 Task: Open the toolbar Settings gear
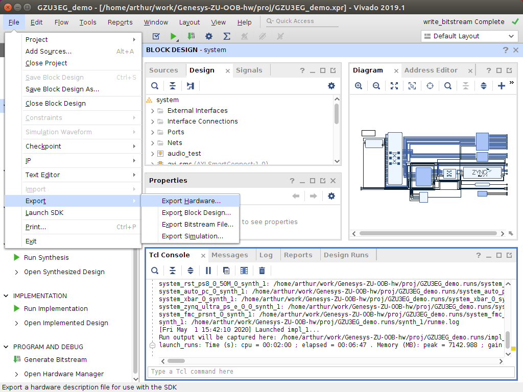click(x=209, y=36)
